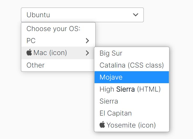Open the PC menu item
193x139 pixels.
58,41
